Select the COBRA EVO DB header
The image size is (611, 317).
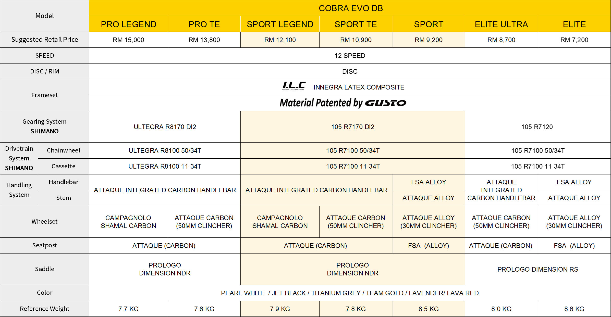(350, 8)
